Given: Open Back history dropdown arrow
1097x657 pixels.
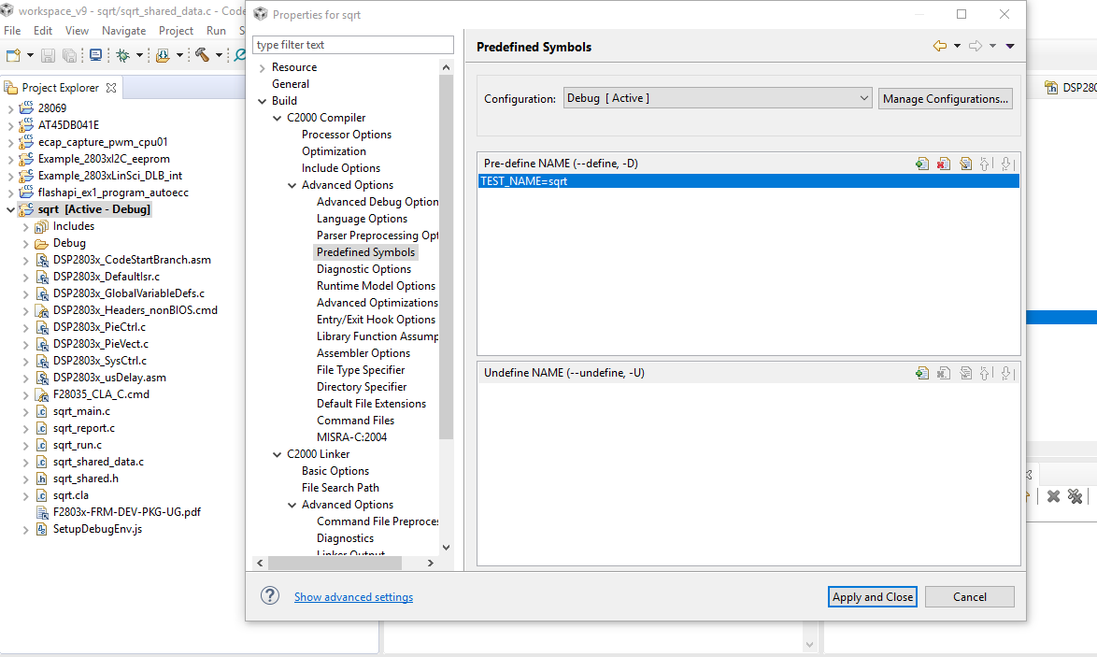Looking at the screenshot, I should point(957,46).
